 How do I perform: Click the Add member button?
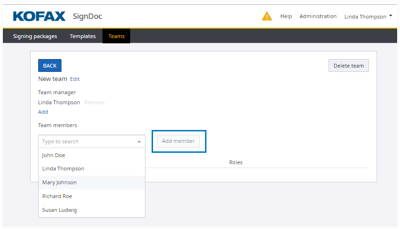(x=178, y=141)
